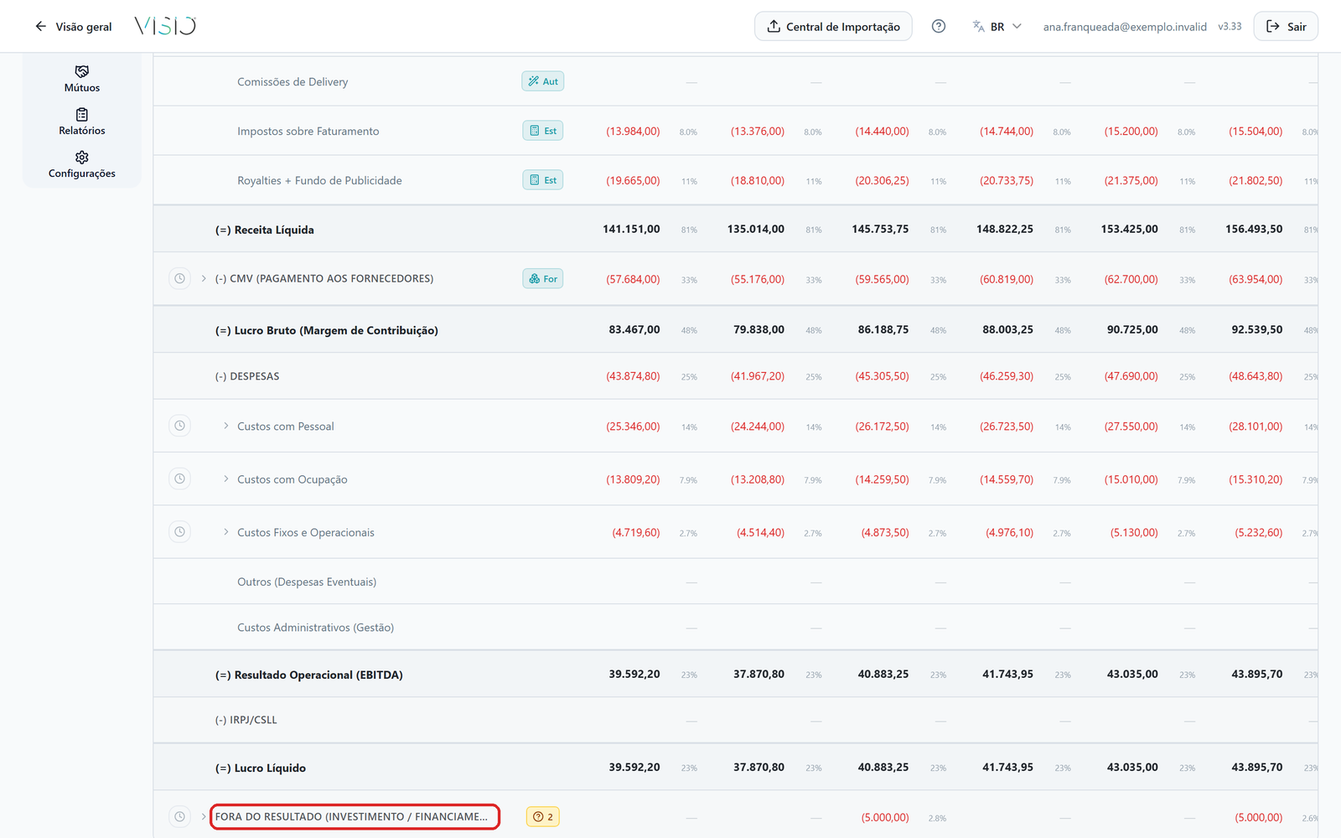Click Est badge on Royalties row
The image size is (1341, 838).
tap(543, 180)
